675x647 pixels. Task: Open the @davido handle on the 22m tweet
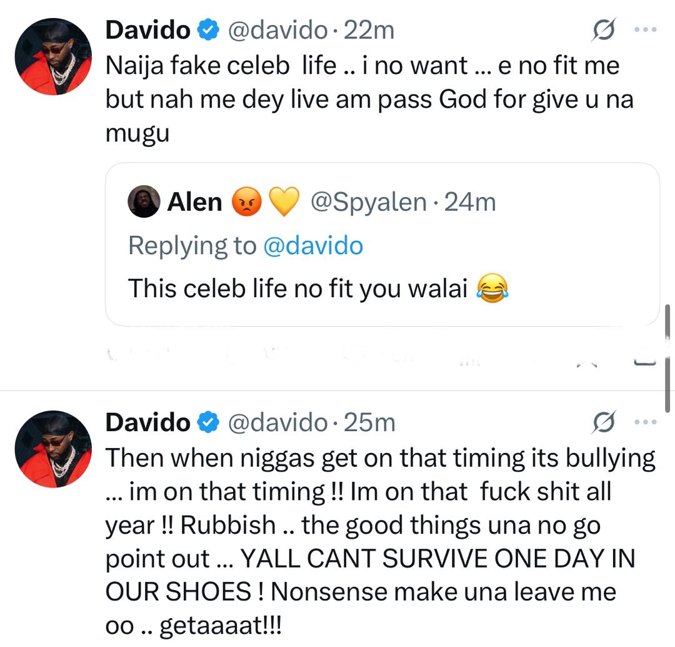(277, 29)
